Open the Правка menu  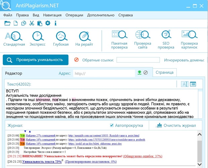coord(22,15)
